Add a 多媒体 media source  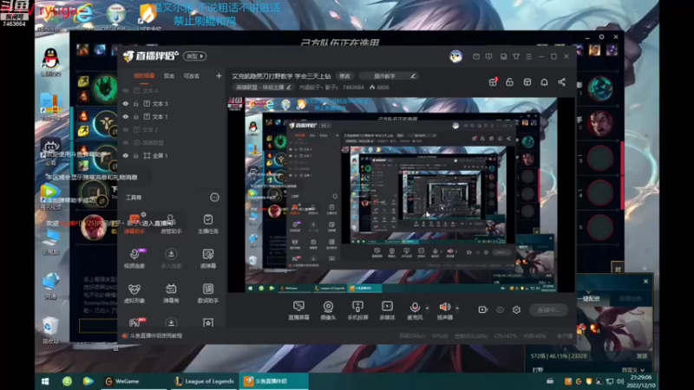pyautogui.click(x=387, y=310)
